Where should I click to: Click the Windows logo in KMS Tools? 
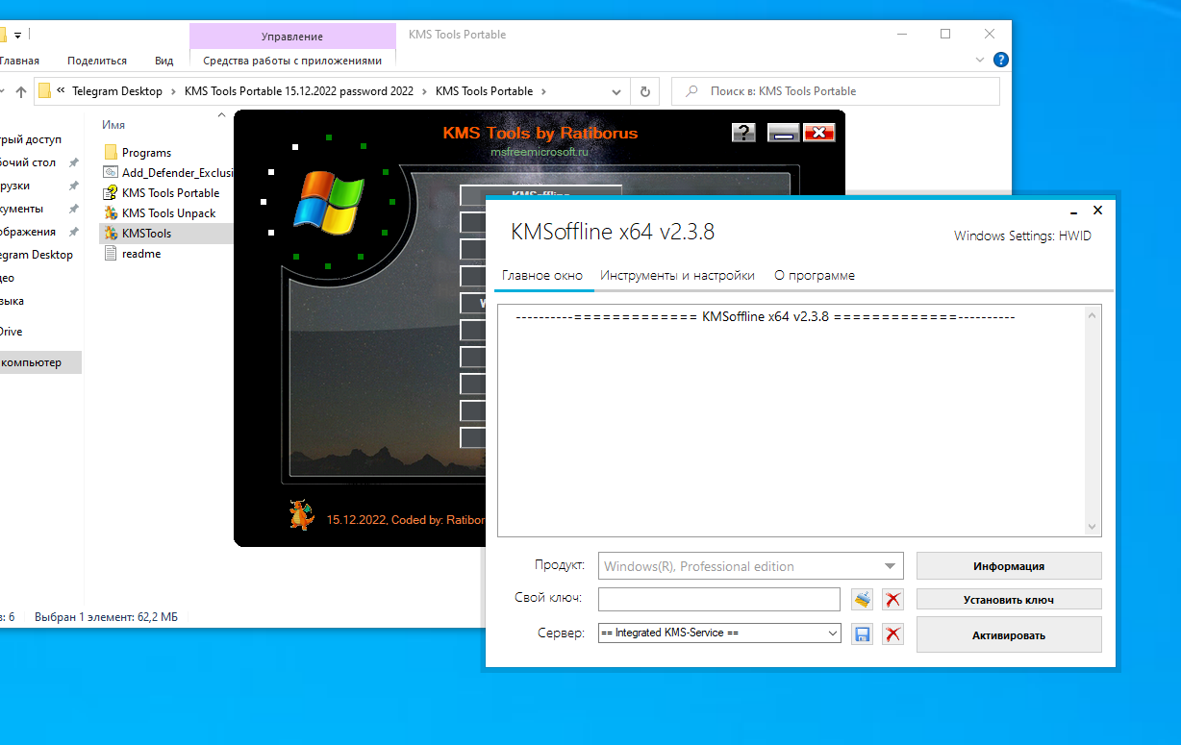[x=328, y=203]
